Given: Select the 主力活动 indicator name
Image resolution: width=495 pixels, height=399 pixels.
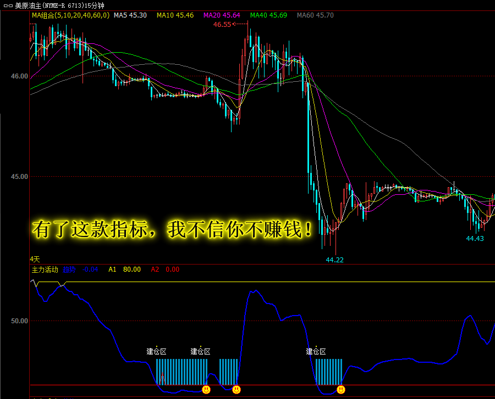Looking at the screenshot, I should (x=45, y=269).
